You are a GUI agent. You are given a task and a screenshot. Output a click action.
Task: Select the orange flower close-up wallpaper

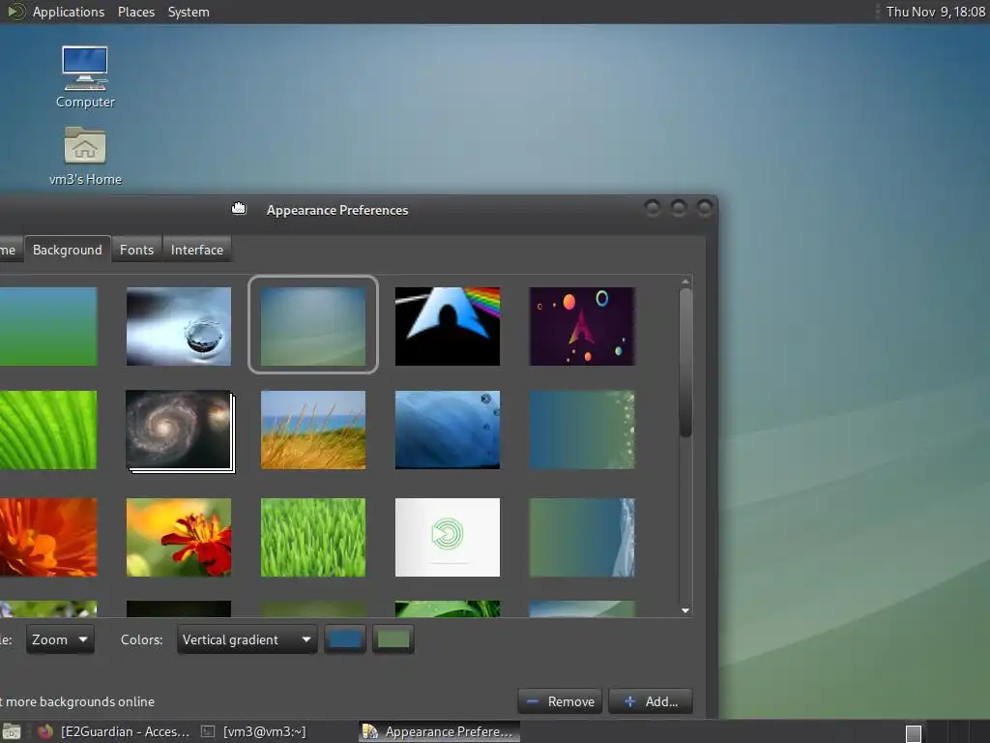[48, 537]
